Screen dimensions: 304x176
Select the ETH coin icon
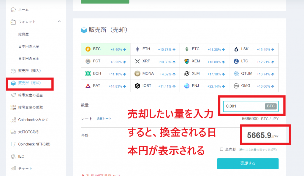coord(137,49)
